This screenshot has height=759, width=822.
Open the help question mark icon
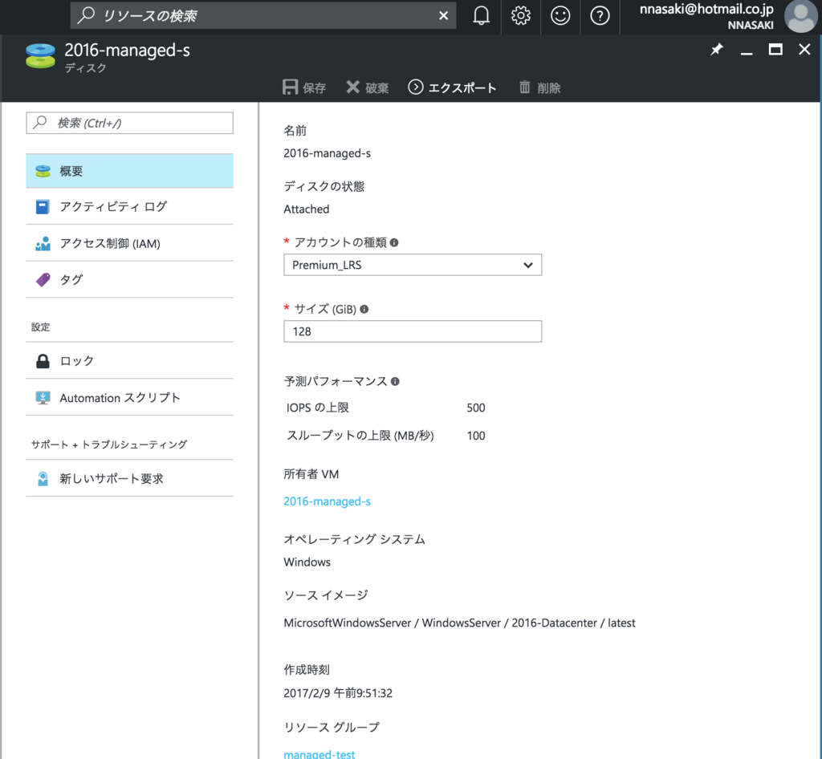pyautogui.click(x=600, y=16)
